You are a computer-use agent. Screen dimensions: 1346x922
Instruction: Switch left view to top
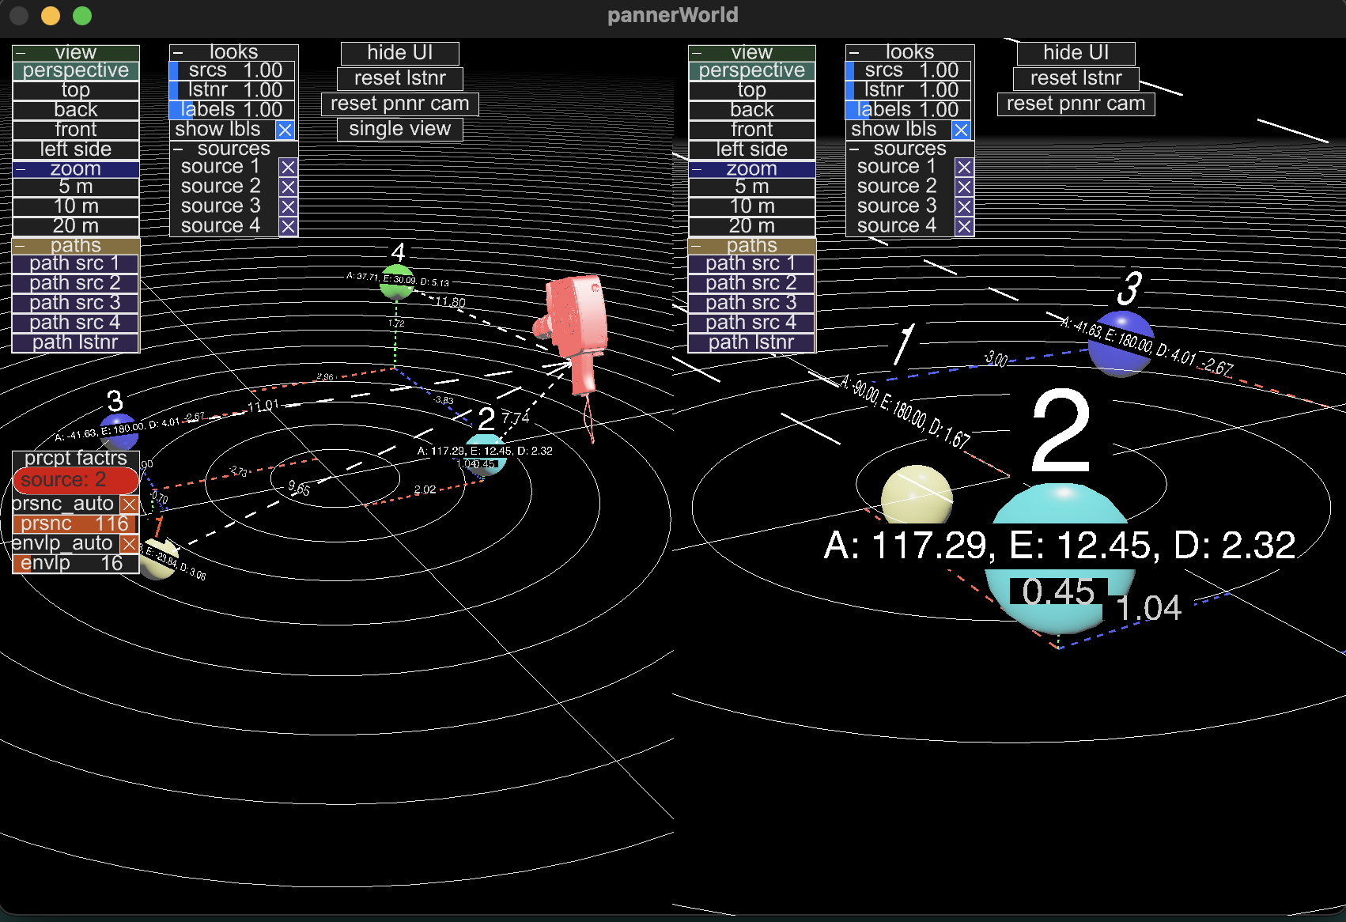tap(76, 90)
